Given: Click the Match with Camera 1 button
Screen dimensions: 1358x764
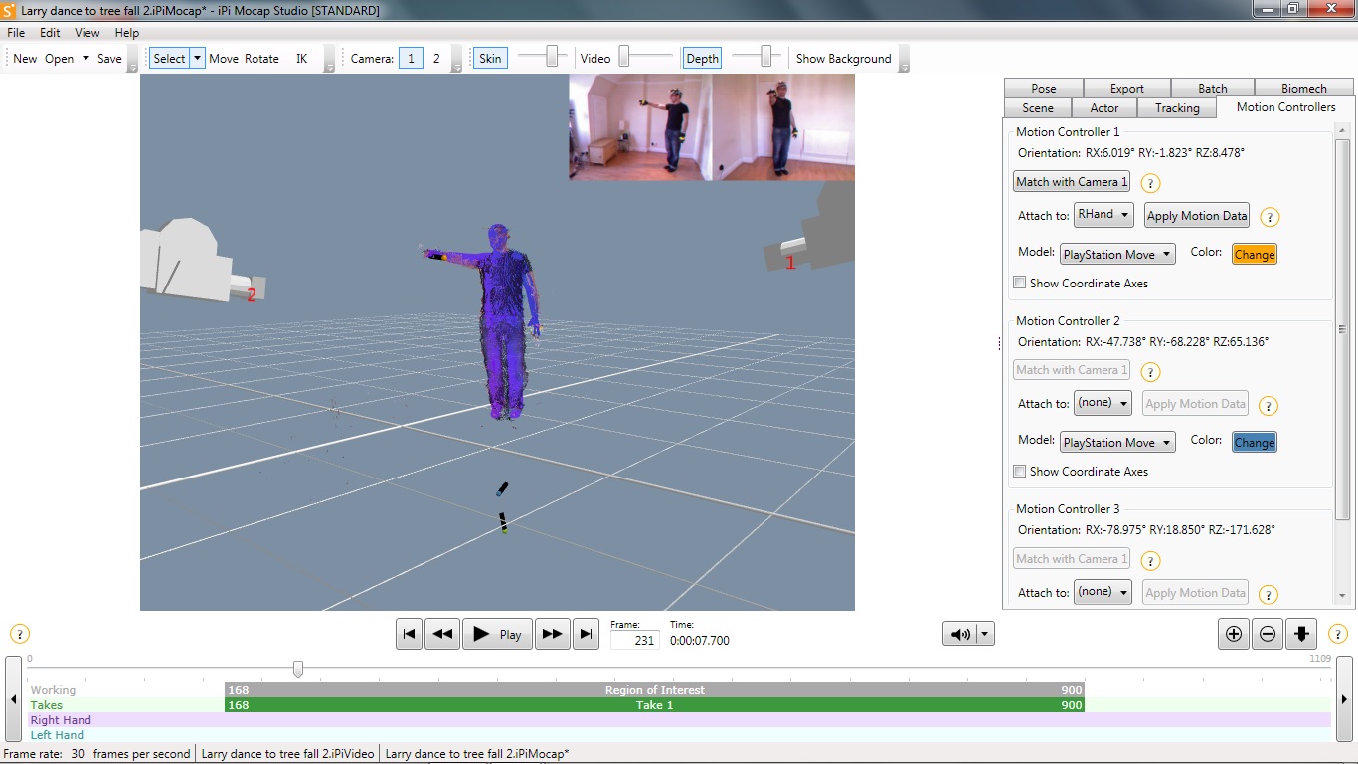Looking at the screenshot, I should [x=1072, y=181].
